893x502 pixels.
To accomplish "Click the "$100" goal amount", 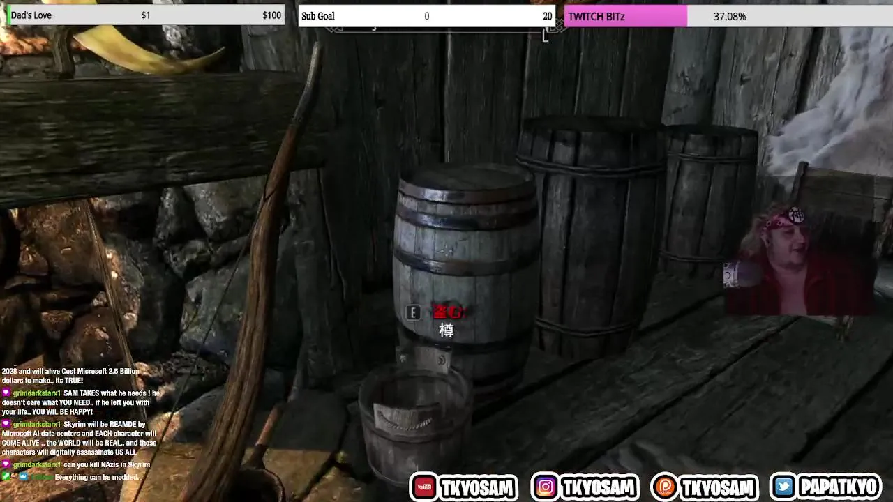I will (271, 15).
